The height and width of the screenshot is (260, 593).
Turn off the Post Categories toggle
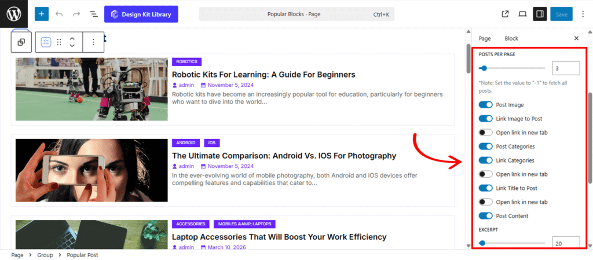tap(485, 147)
